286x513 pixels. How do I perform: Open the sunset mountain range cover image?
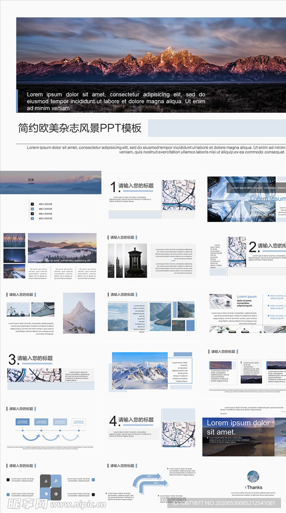point(151,65)
